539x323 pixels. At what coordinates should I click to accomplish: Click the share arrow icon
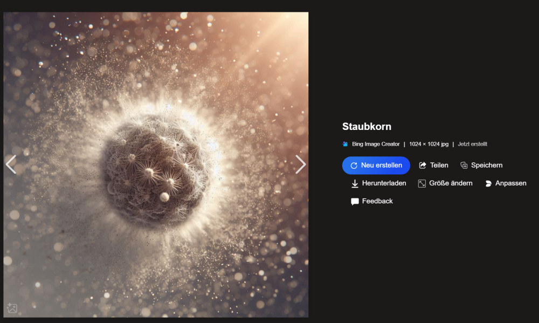[x=423, y=166]
